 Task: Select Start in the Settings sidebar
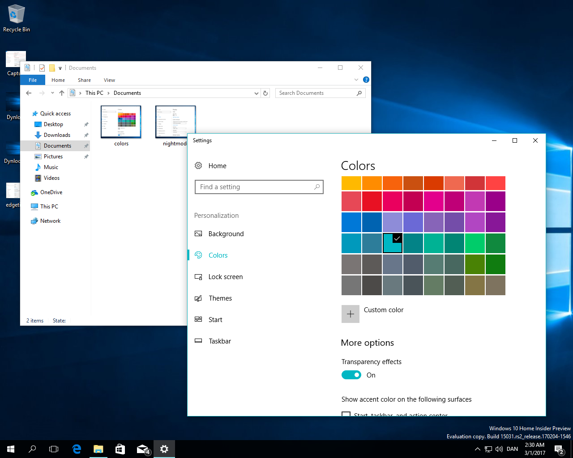[215, 319]
